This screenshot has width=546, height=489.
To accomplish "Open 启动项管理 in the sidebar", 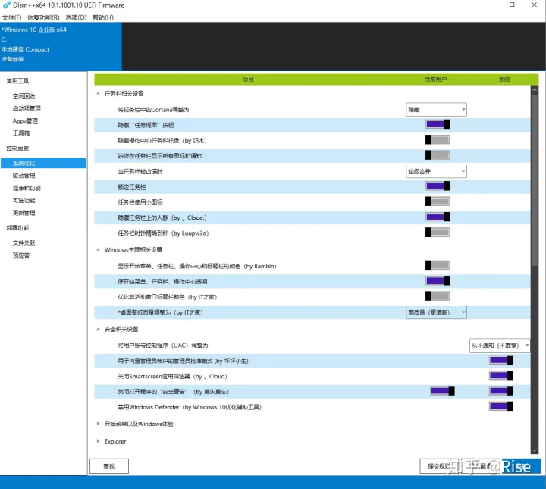I will [x=27, y=108].
